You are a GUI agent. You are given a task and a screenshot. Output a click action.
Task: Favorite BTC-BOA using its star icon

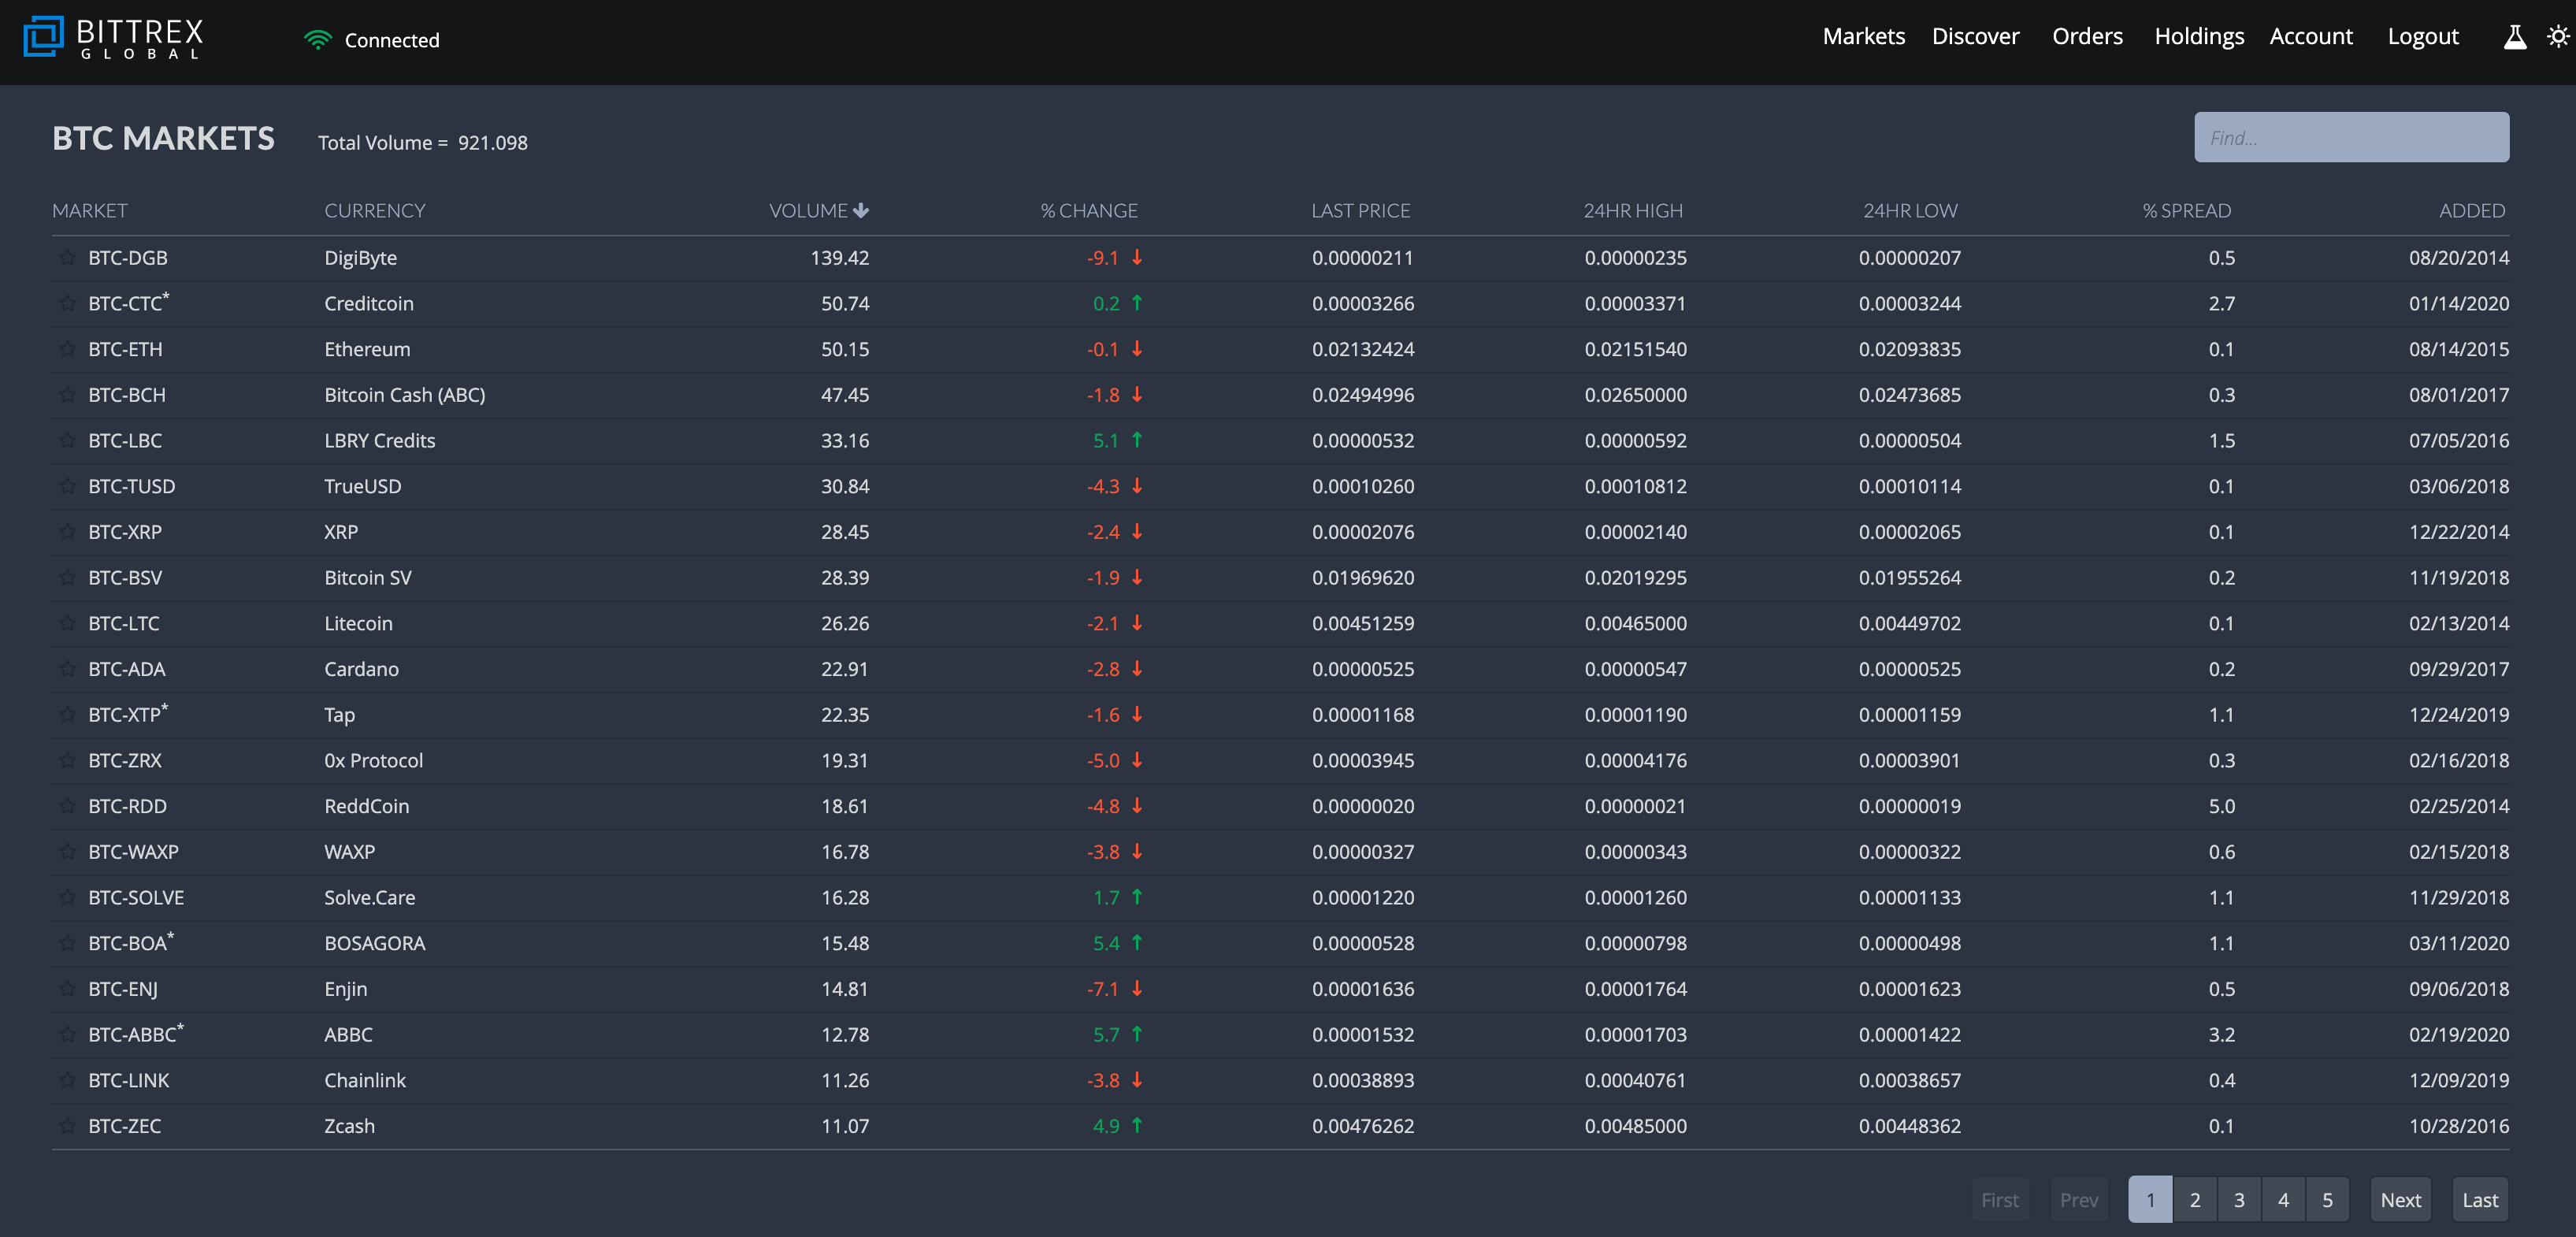67,943
